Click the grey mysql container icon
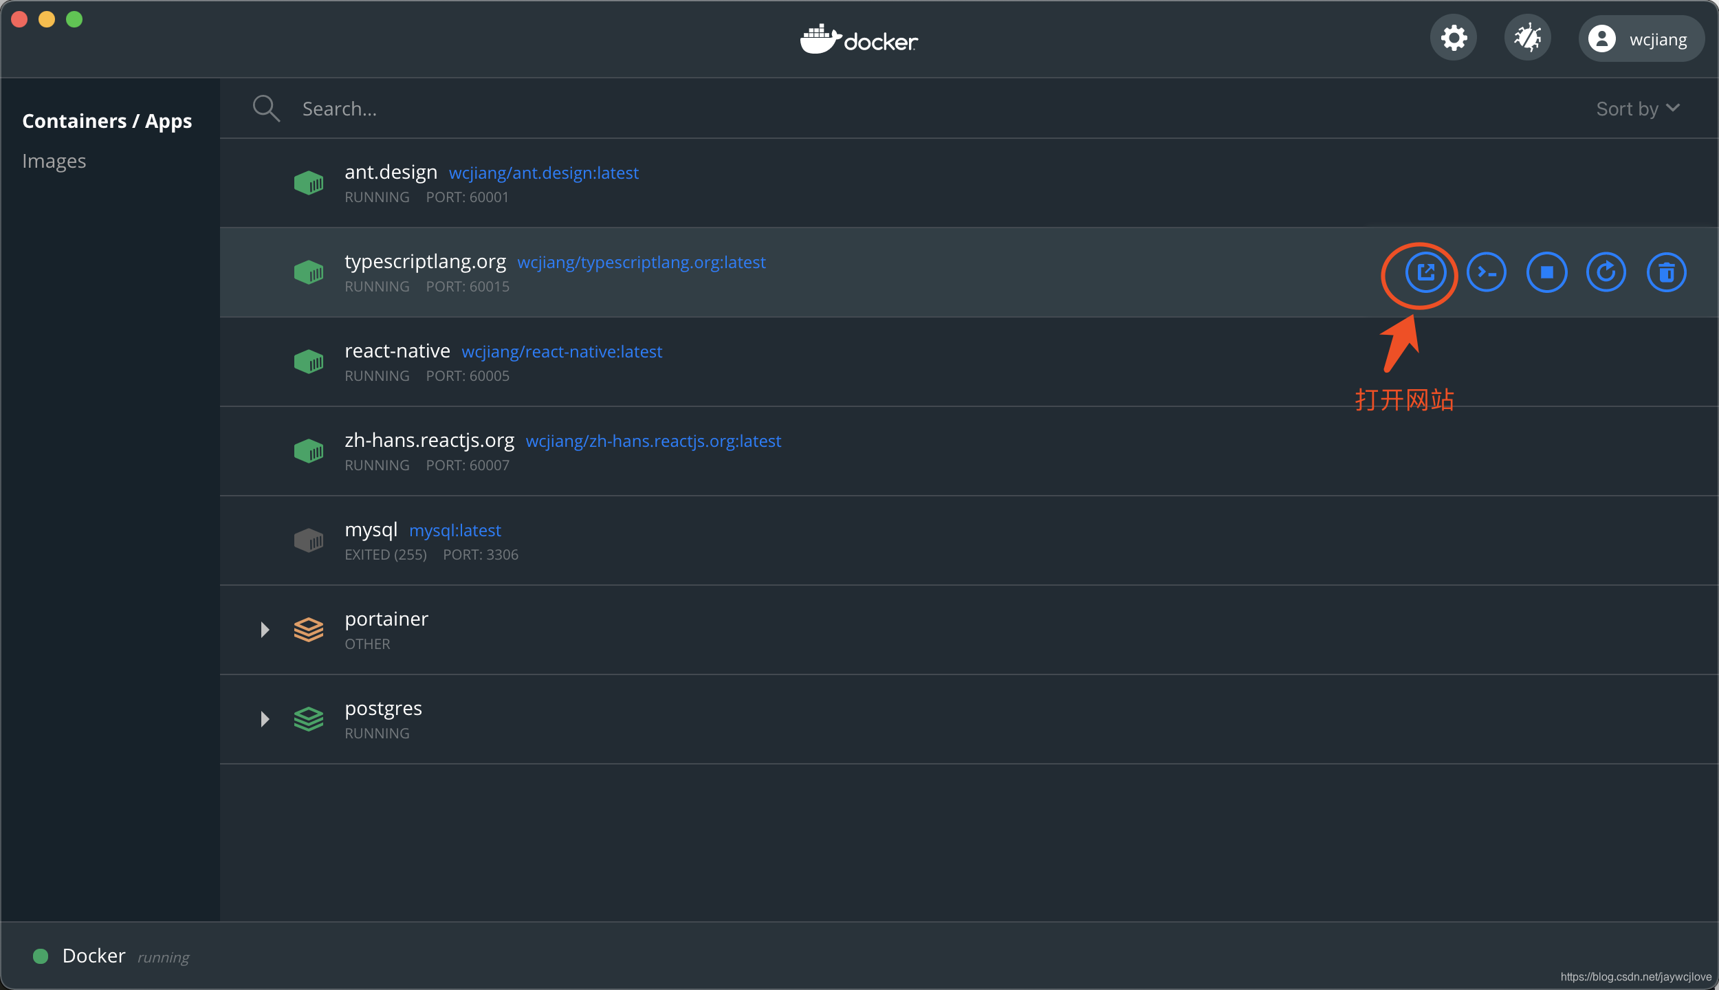 click(x=309, y=540)
